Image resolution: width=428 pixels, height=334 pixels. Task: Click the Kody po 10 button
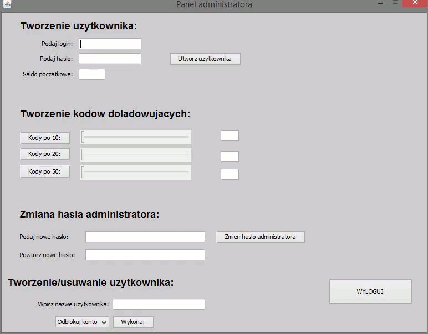click(45, 138)
